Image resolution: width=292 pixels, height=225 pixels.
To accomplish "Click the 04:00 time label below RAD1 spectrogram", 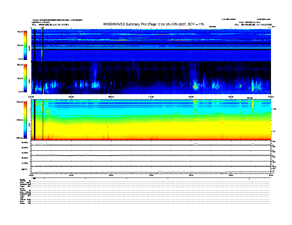I will pyautogui.click(x=71, y=97).
